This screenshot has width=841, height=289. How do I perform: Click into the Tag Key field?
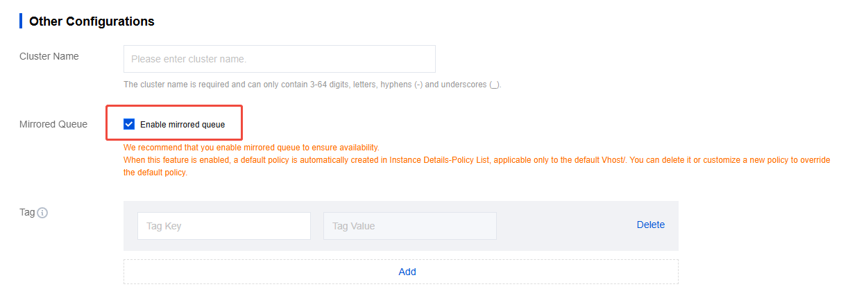point(223,226)
